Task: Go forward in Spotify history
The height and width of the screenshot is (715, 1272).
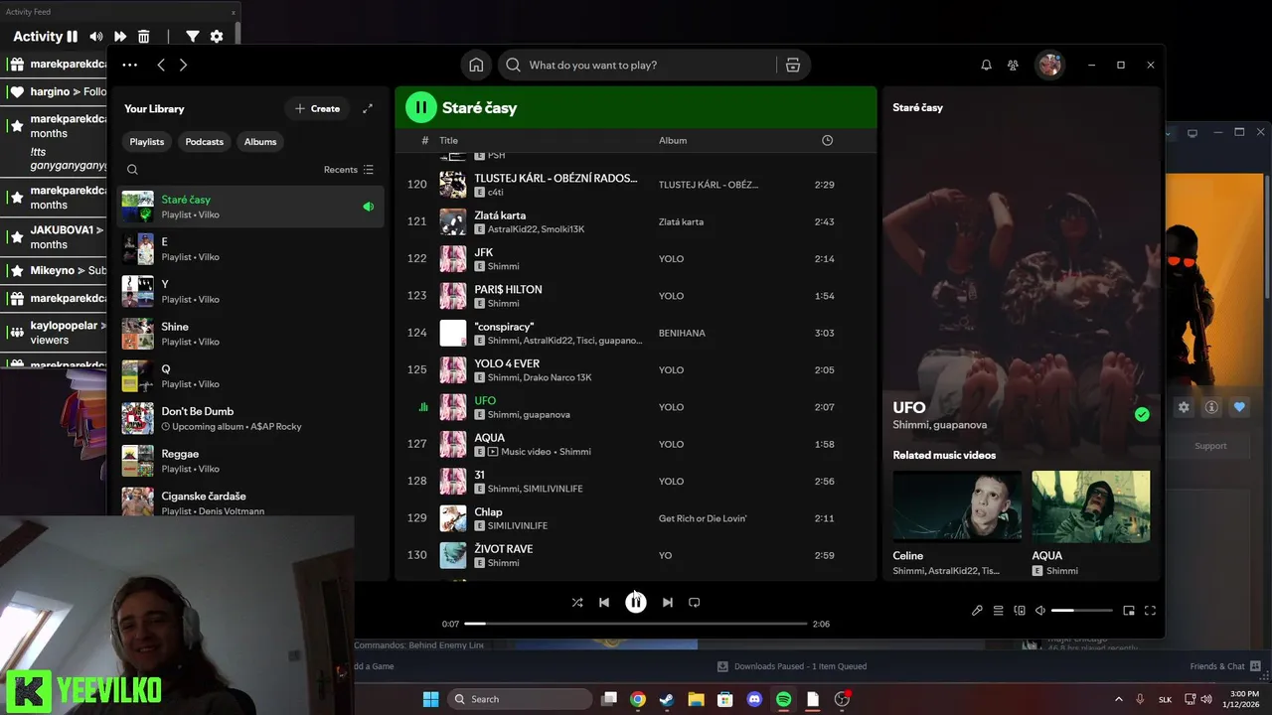Action: (x=183, y=65)
